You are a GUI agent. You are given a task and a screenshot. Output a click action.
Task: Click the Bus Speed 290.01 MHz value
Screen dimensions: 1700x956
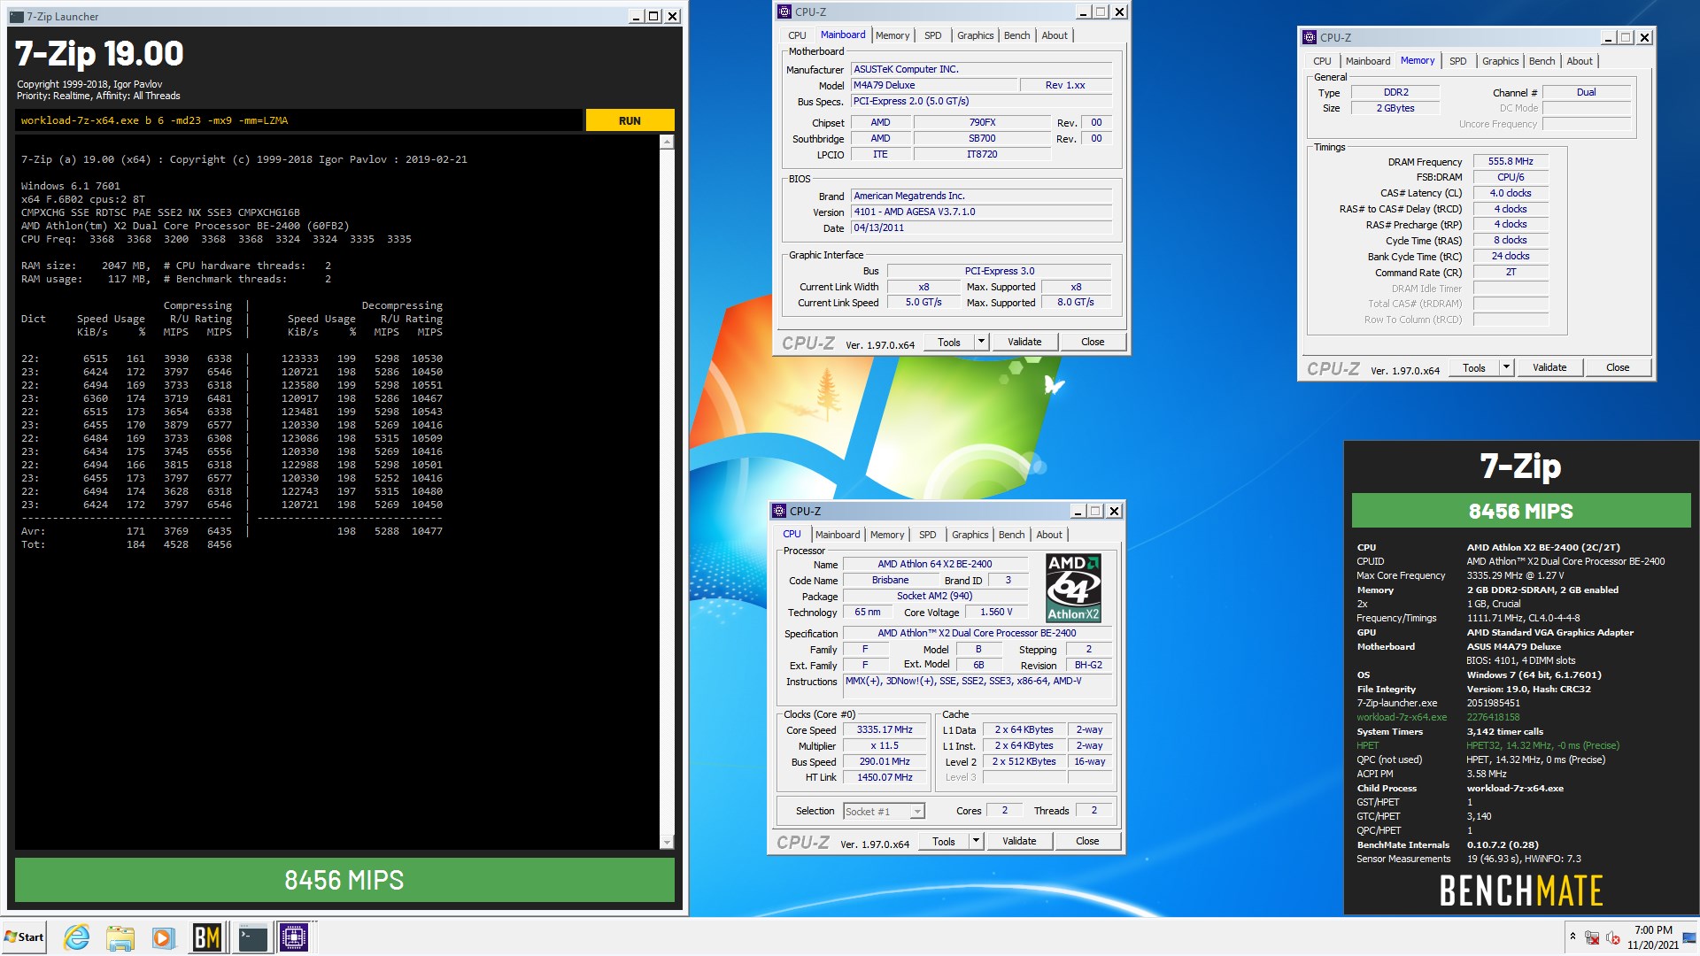885,761
